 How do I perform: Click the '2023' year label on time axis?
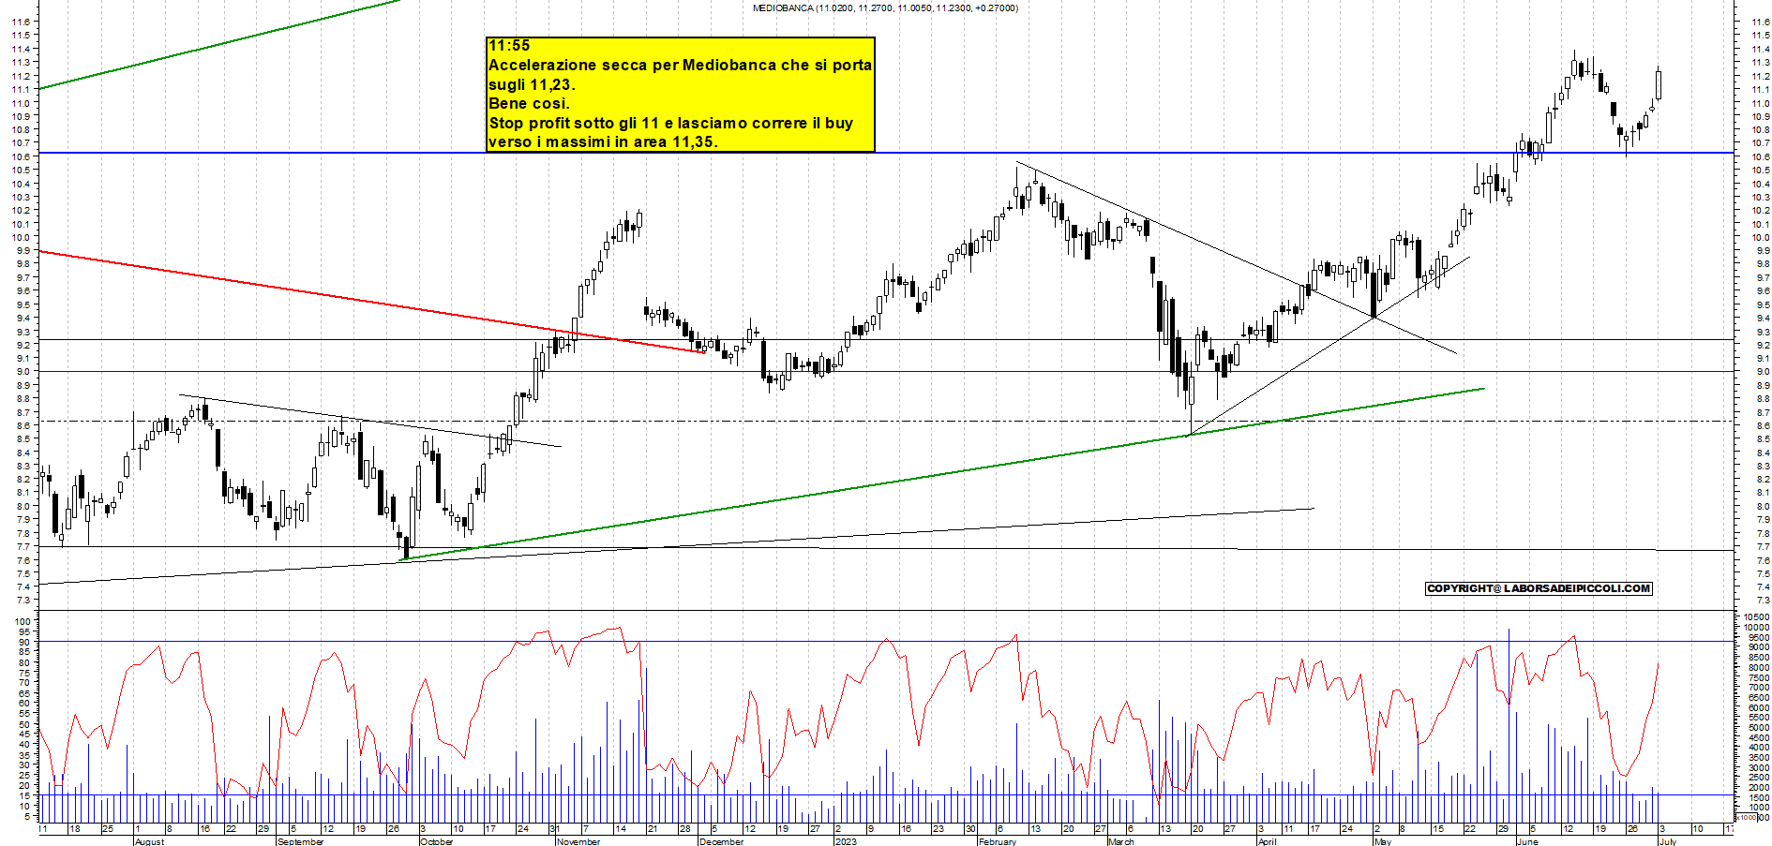[846, 841]
